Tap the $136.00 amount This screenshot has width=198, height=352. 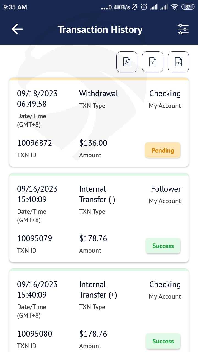pos(93,143)
